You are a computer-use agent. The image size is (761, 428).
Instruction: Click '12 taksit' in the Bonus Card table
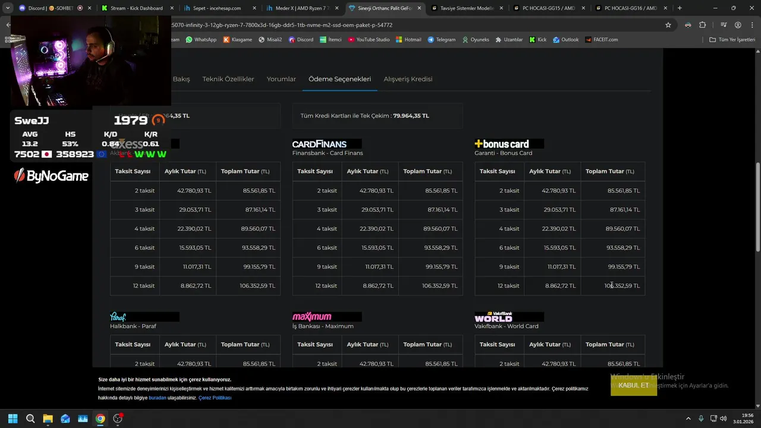pyautogui.click(x=508, y=286)
